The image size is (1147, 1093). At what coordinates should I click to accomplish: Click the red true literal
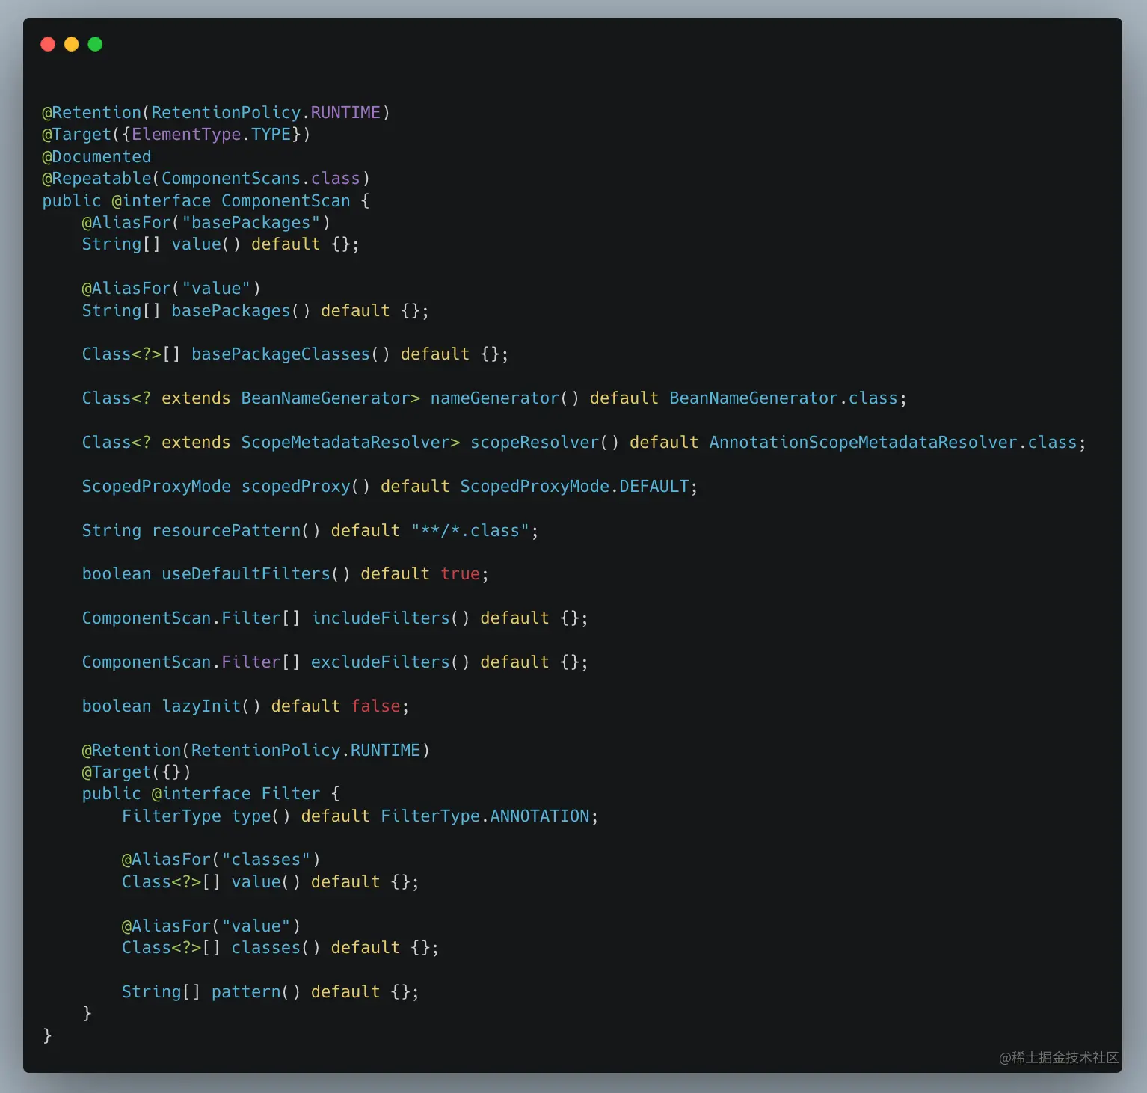[x=460, y=573]
